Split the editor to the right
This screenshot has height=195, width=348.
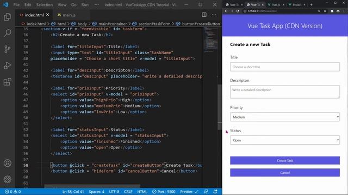click(x=204, y=15)
